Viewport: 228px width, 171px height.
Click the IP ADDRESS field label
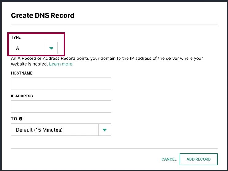[x=22, y=96]
